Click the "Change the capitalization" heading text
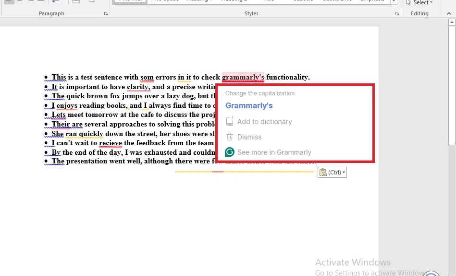 (260, 93)
